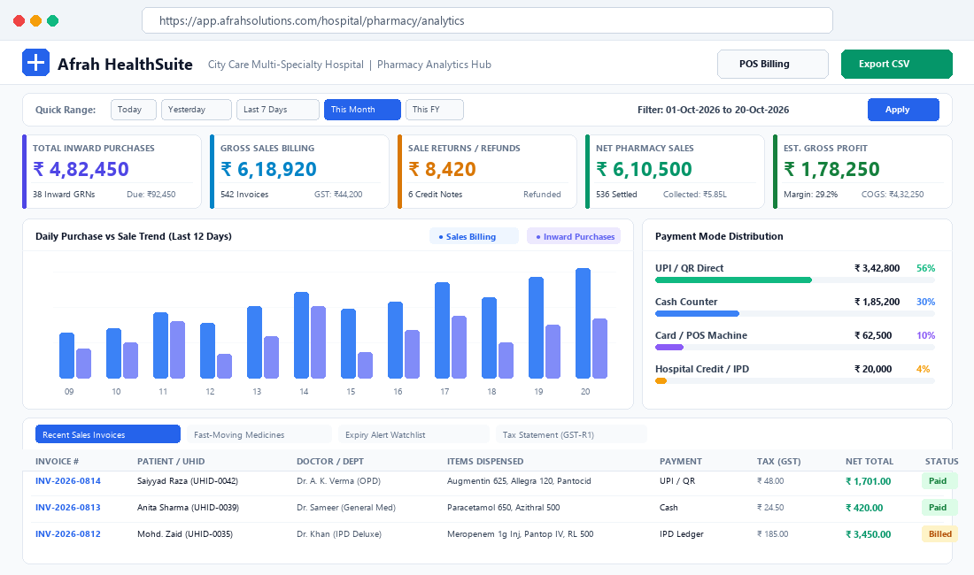Click the Cash Counter progress bar
Screen dimensions: 974x575
coord(794,313)
